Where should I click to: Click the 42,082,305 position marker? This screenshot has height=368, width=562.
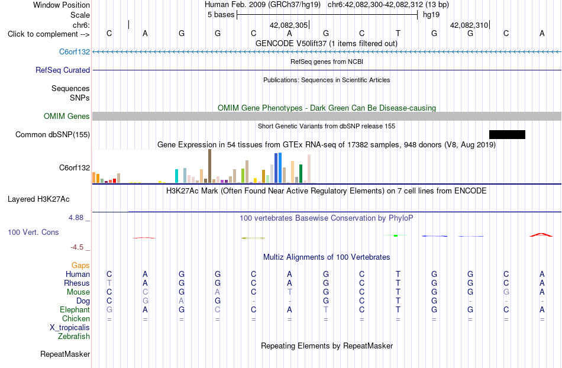289,25
